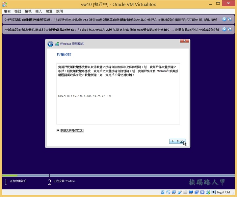Click the Right Ctrl host key label

pyautogui.click(x=224, y=192)
